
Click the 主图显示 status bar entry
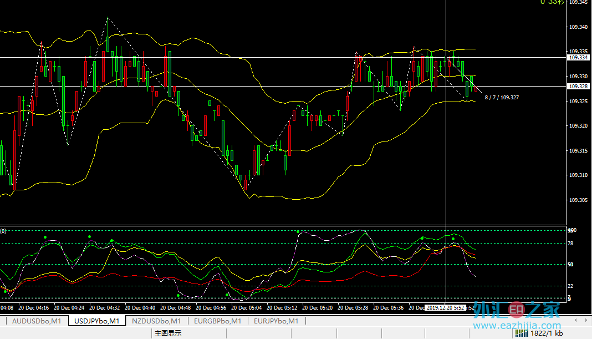tap(168, 333)
